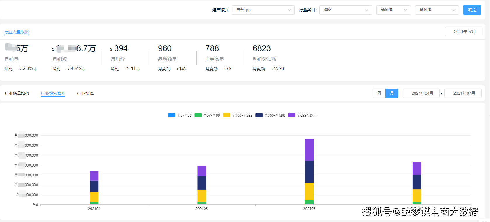This screenshot has width=490, height=222.
Task: Toggle the ¥300-¥698 navy legend swatch
Action: 259,115
